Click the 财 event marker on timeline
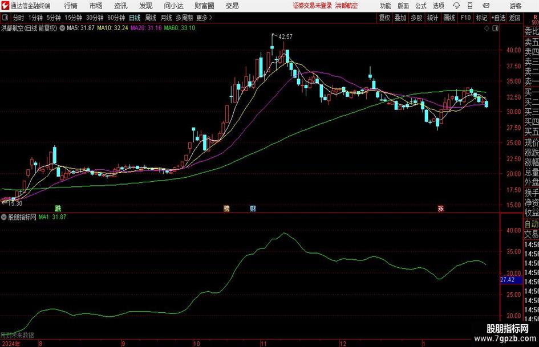Image resolution: width=539 pixels, height=347 pixels. coord(253,208)
